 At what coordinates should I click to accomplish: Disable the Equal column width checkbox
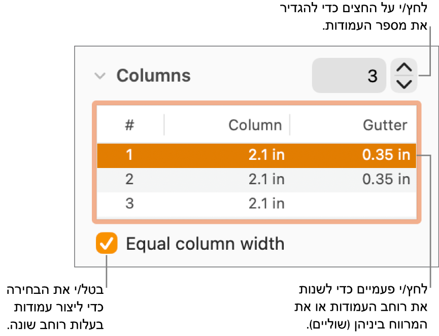(107, 244)
